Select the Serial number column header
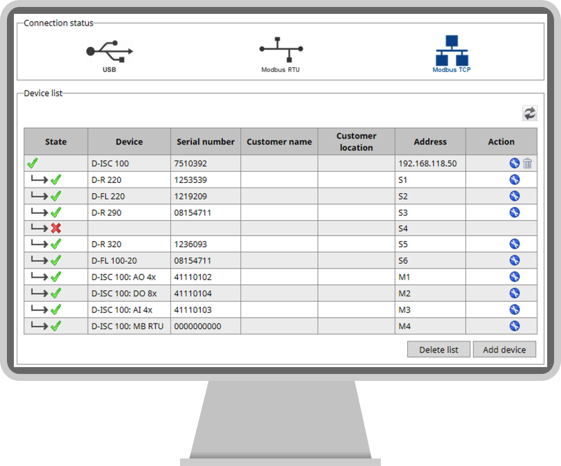This screenshot has height=466, width=561. click(205, 141)
